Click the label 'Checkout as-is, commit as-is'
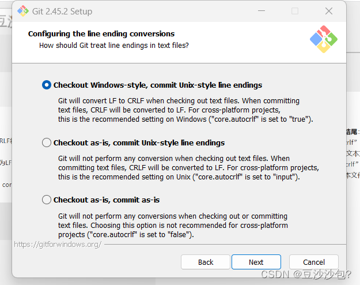Screen dimensions: 360x285 [x=107, y=200]
